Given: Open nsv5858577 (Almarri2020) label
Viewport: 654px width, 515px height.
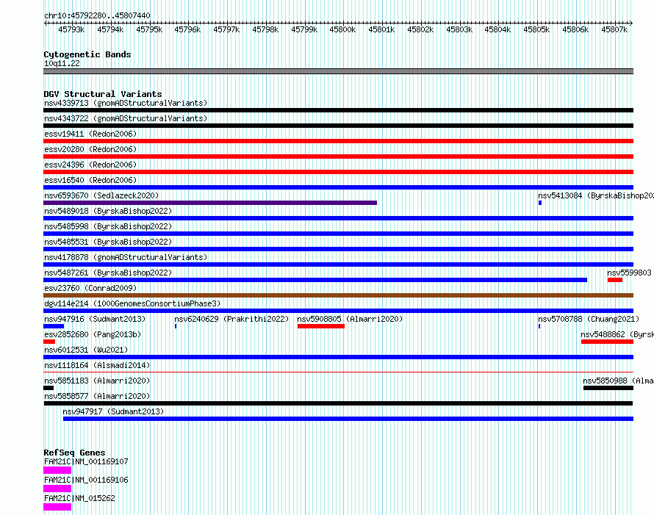Looking at the screenshot, I should pyautogui.click(x=97, y=396).
